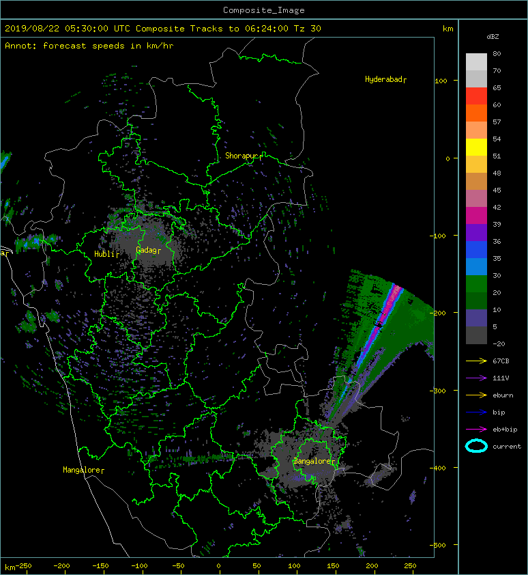Click the 100 km y-axis tick label
The height and width of the screenshot is (575, 528).
[441, 81]
